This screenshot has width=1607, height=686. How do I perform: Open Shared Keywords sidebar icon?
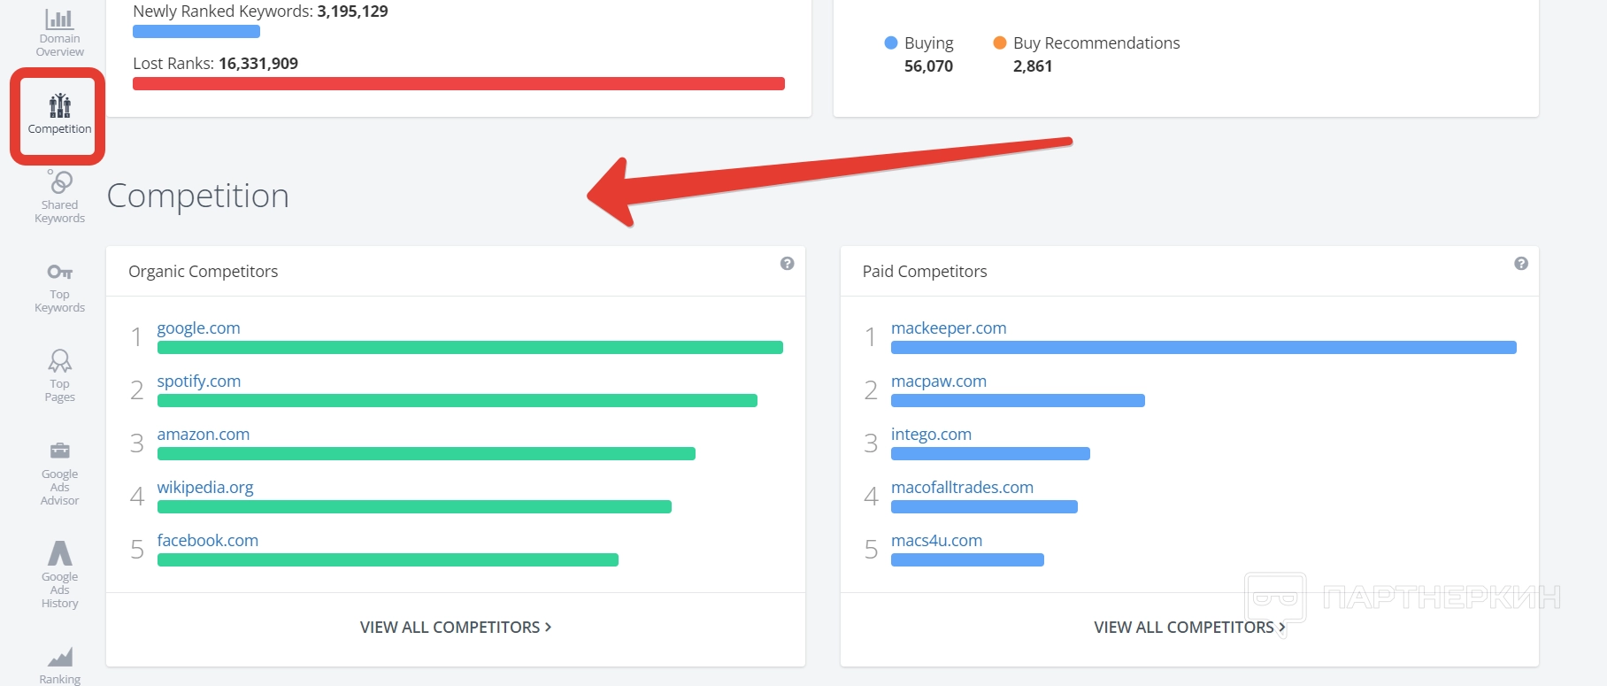pyautogui.click(x=60, y=182)
